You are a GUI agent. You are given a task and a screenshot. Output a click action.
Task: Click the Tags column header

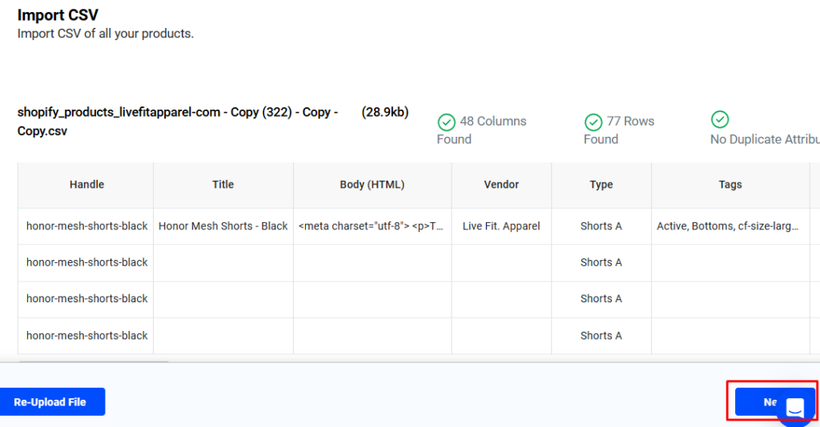730,185
